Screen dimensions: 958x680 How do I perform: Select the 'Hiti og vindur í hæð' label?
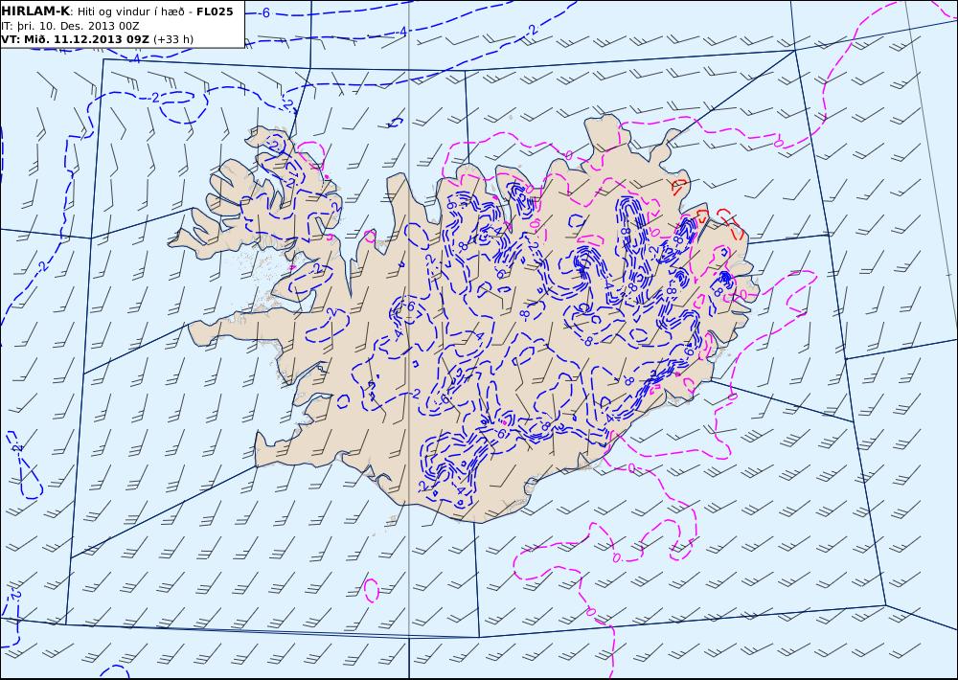tap(130, 11)
